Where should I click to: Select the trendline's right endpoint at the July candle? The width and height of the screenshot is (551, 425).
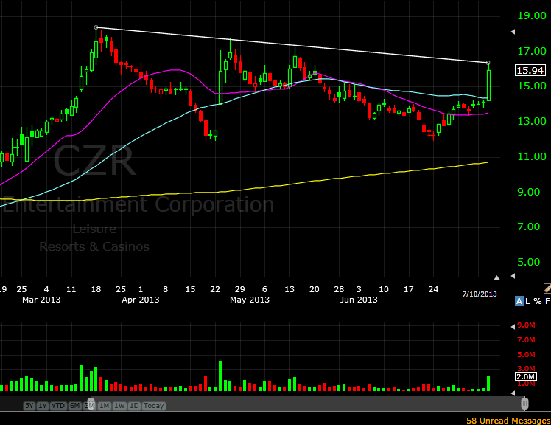tap(488, 63)
